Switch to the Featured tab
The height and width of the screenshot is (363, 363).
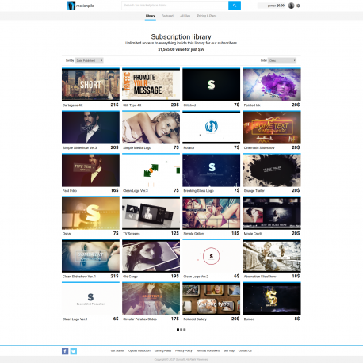[x=167, y=16]
